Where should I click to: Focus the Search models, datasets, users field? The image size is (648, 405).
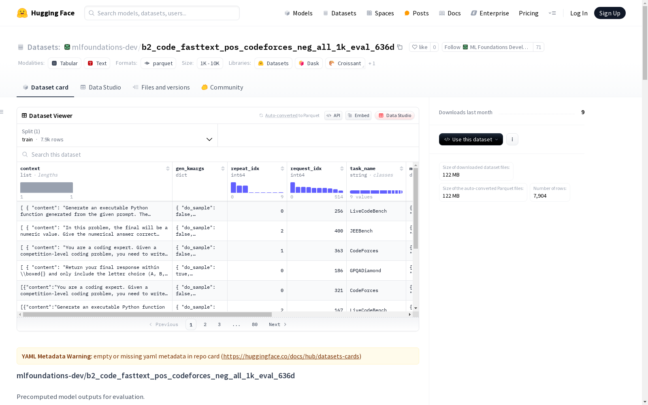click(x=162, y=13)
